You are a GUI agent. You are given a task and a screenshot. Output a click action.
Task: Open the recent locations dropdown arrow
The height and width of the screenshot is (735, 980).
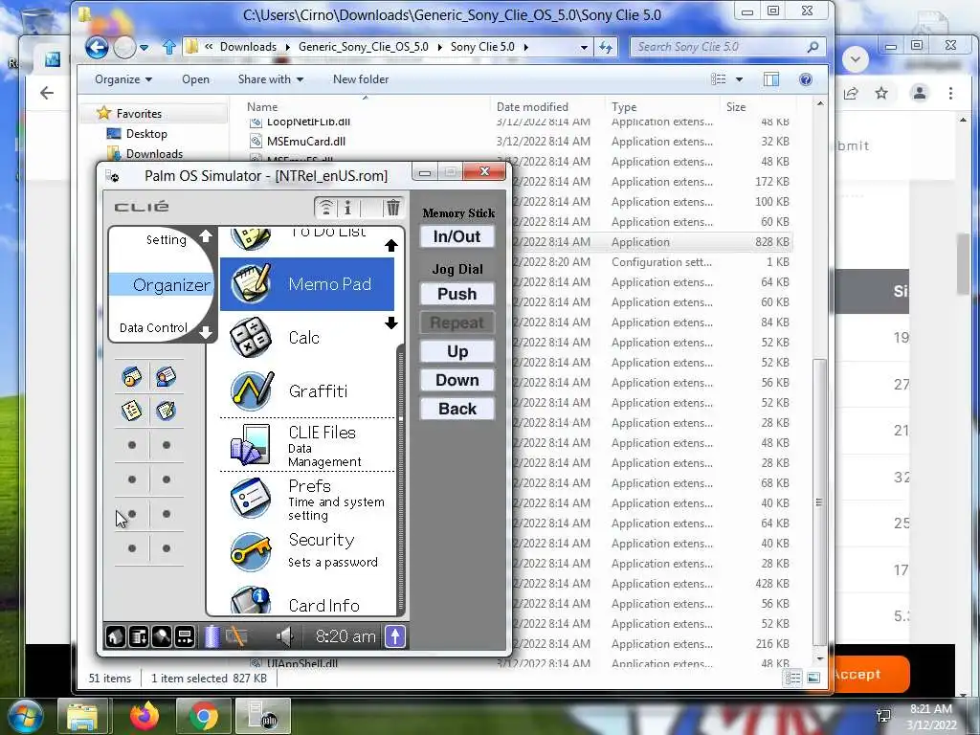coord(145,47)
